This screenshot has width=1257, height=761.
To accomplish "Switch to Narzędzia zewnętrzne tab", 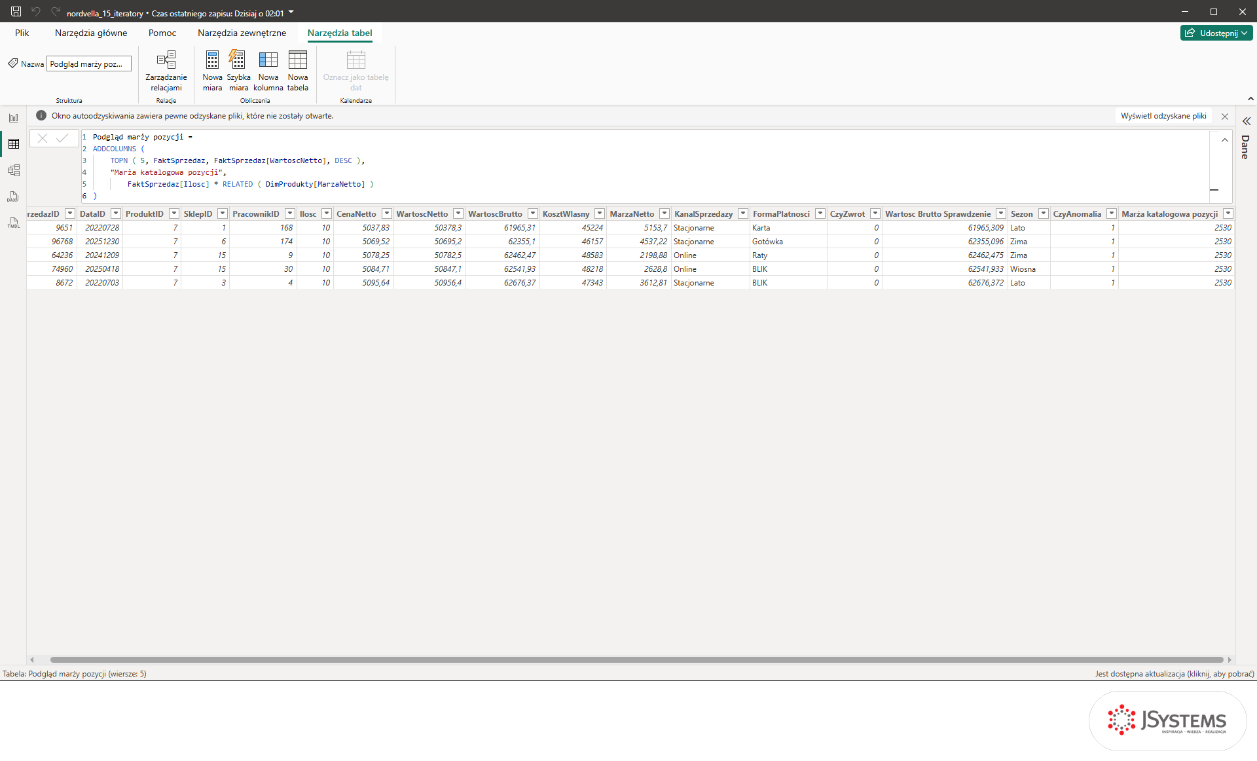I will pyautogui.click(x=242, y=33).
